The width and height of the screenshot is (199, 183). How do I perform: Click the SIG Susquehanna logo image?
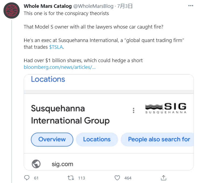point(166,108)
